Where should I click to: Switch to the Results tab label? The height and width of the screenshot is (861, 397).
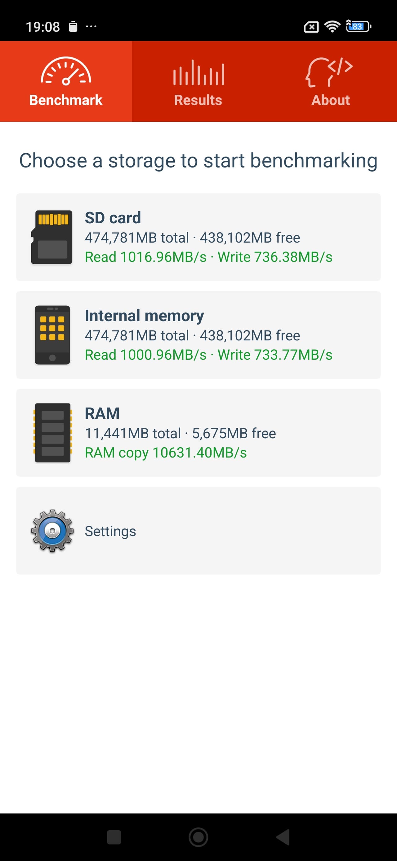pyautogui.click(x=198, y=100)
